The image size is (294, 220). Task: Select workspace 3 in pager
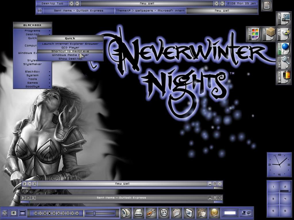click(273, 199)
